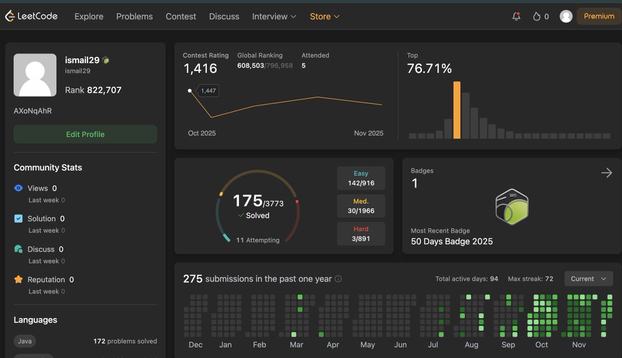Open the user avatar menu

pos(566,17)
